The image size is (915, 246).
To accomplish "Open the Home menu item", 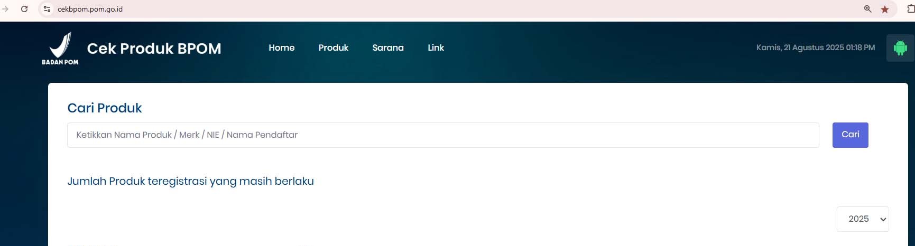I will point(282,48).
